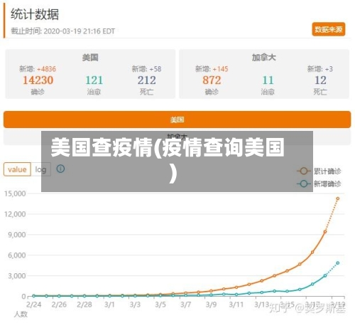Click the 3/1 x-axis date label
The image size is (355, 323).
[109, 305]
